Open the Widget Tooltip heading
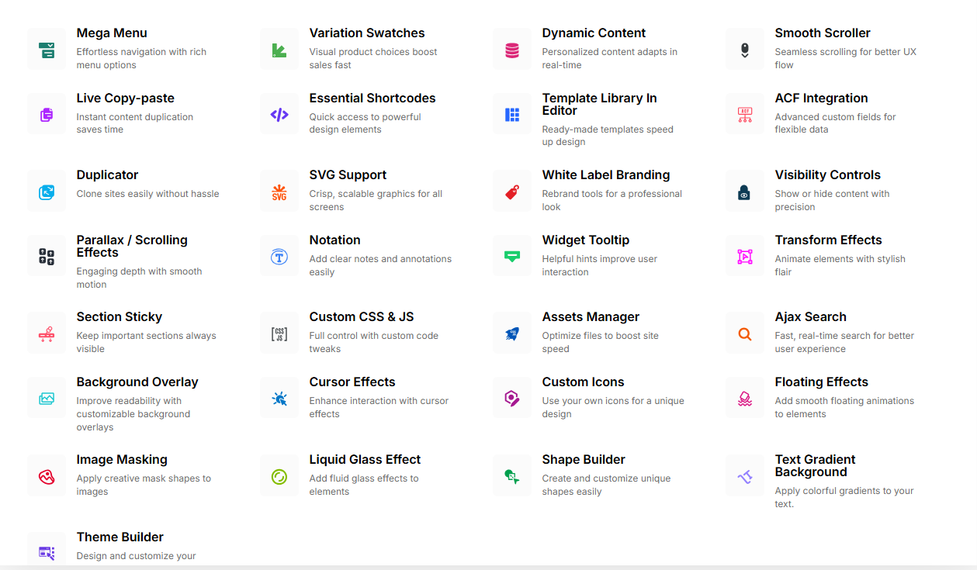The width and height of the screenshot is (977, 570). click(586, 240)
